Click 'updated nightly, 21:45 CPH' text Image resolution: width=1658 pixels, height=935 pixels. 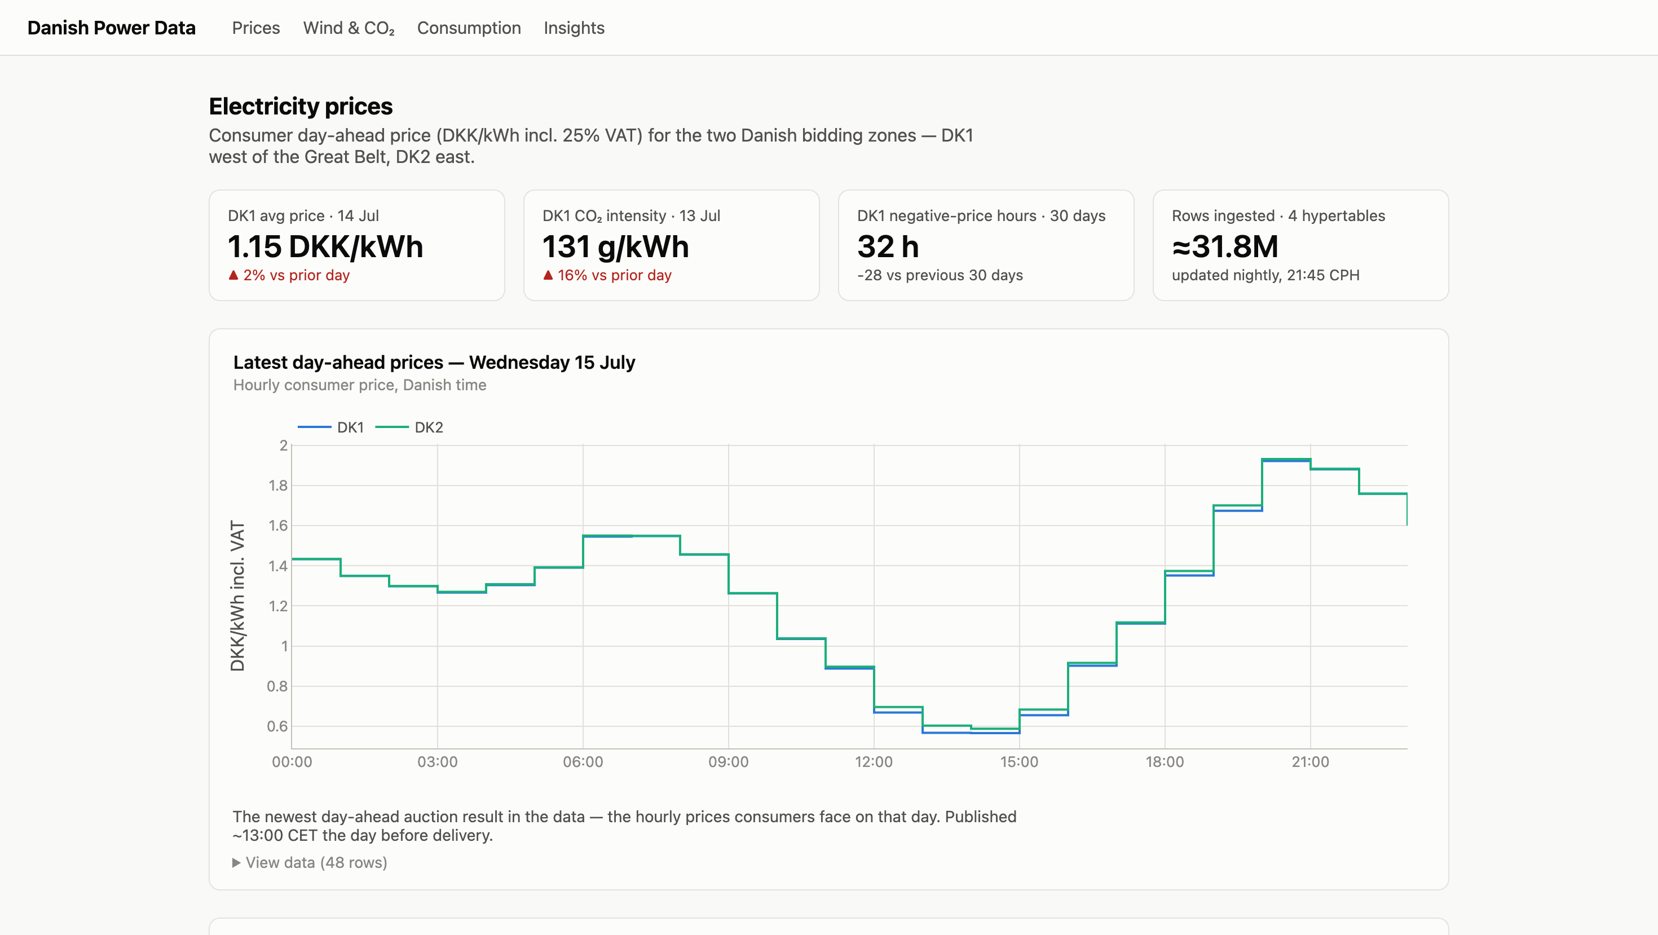pos(1265,275)
